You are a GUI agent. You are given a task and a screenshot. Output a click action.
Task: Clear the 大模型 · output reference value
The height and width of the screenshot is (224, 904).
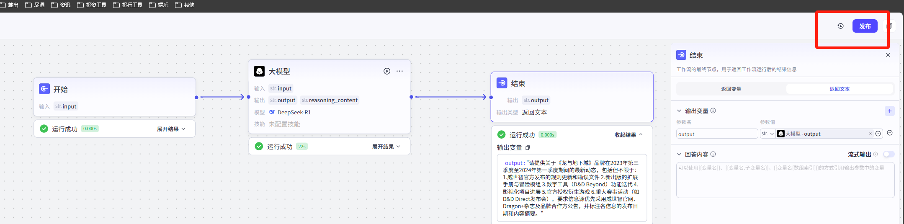[870, 134]
